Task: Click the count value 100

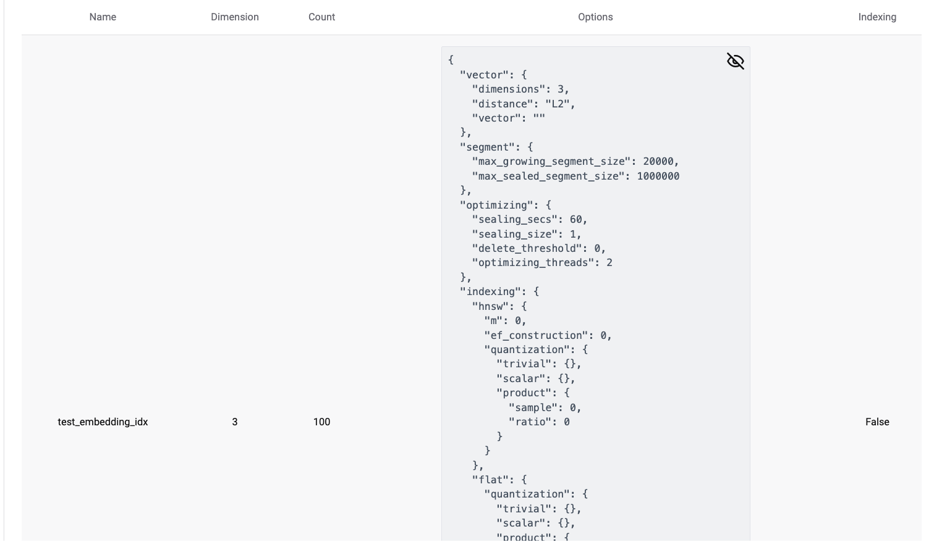Action: pos(321,422)
